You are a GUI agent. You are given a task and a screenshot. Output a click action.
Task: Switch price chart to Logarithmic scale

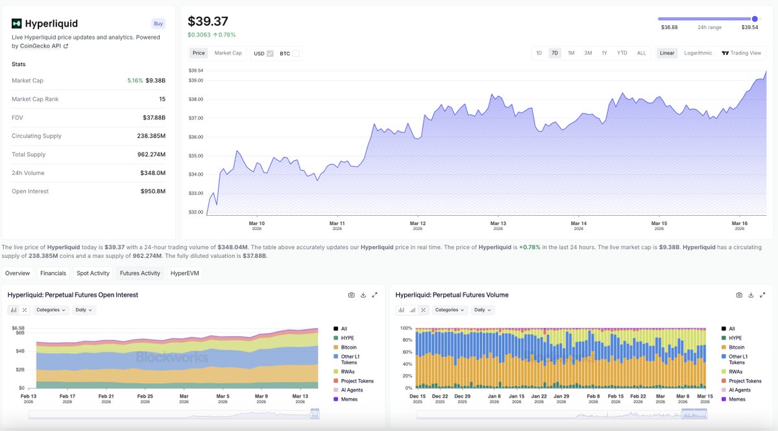[x=698, y=53]
